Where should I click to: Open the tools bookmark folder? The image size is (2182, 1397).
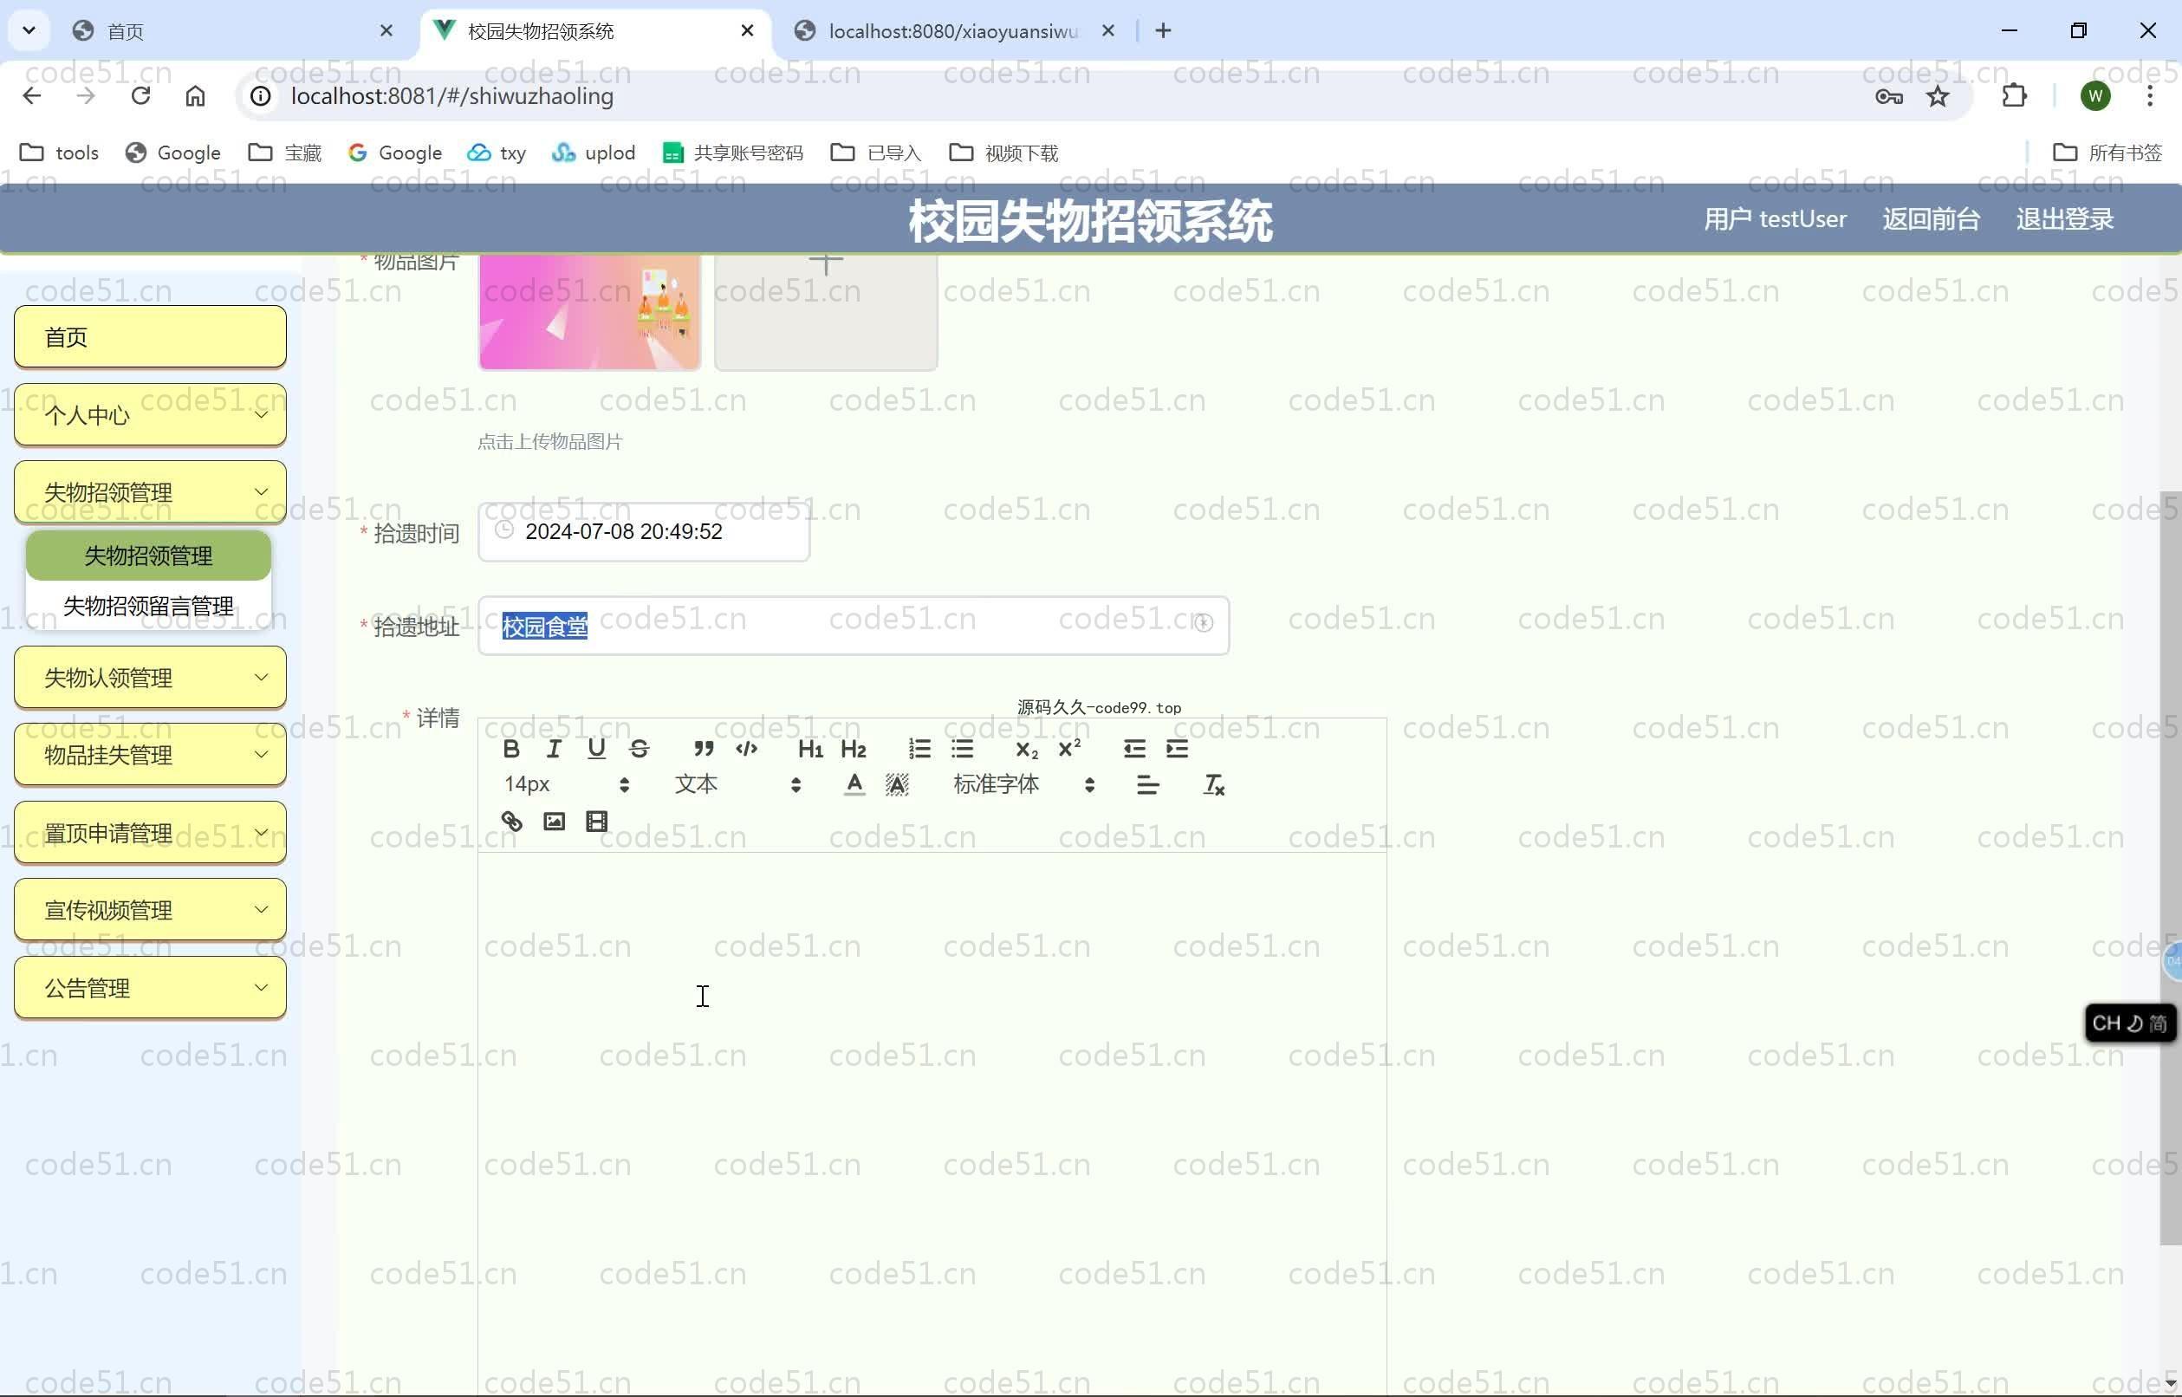(x=60, y=153)
